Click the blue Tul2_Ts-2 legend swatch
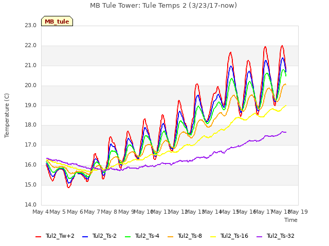329x246 pixels. pos(85,237)
